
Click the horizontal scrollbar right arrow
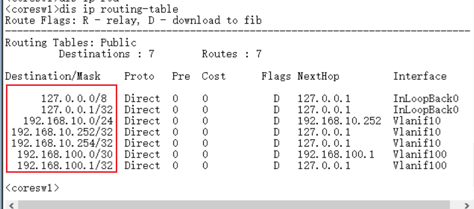pyautogui.click(x=466, y=205)
